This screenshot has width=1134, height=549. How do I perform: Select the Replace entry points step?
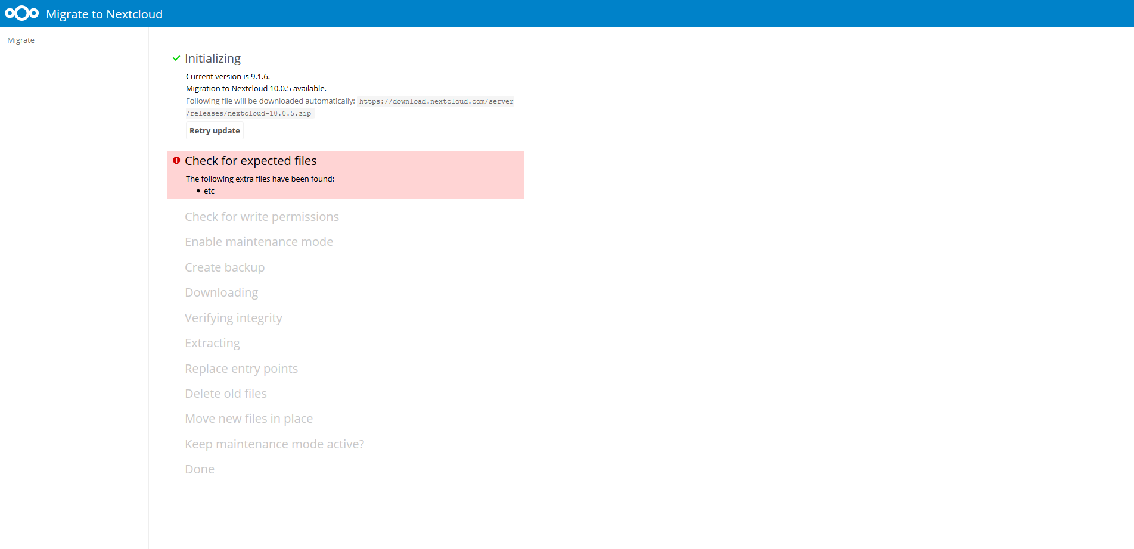(241, 369)
